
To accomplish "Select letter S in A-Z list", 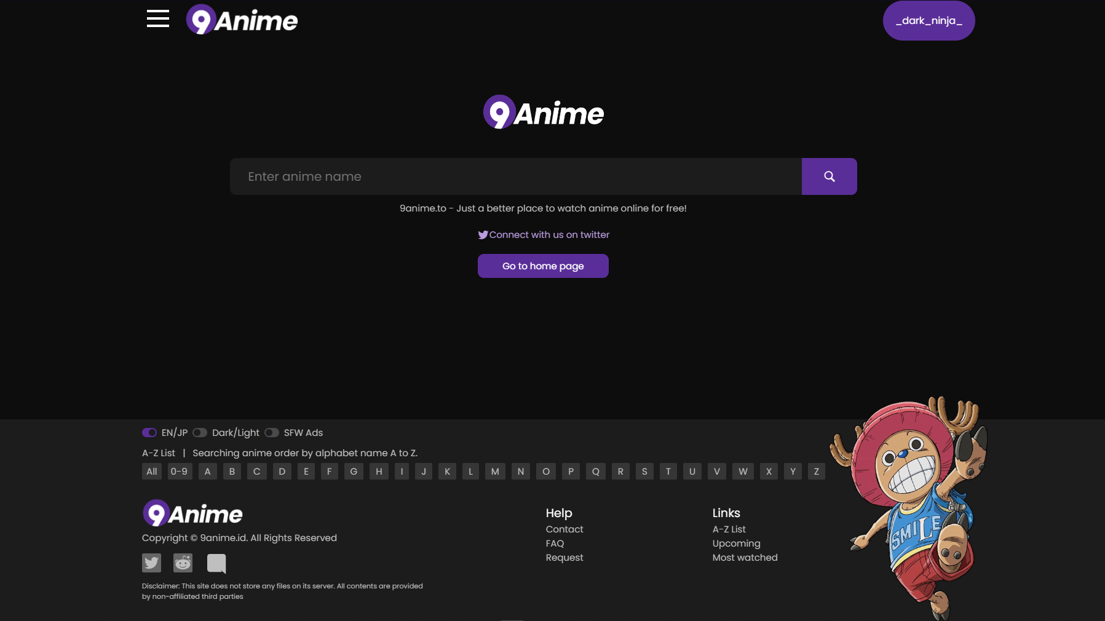I will (644, 472).
